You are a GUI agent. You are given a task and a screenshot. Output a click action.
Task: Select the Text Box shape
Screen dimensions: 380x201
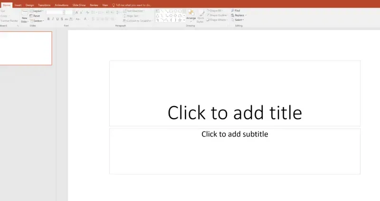click(x=158, y=11)
